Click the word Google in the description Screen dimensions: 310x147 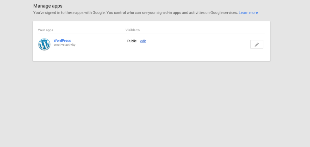coord(99,13)
